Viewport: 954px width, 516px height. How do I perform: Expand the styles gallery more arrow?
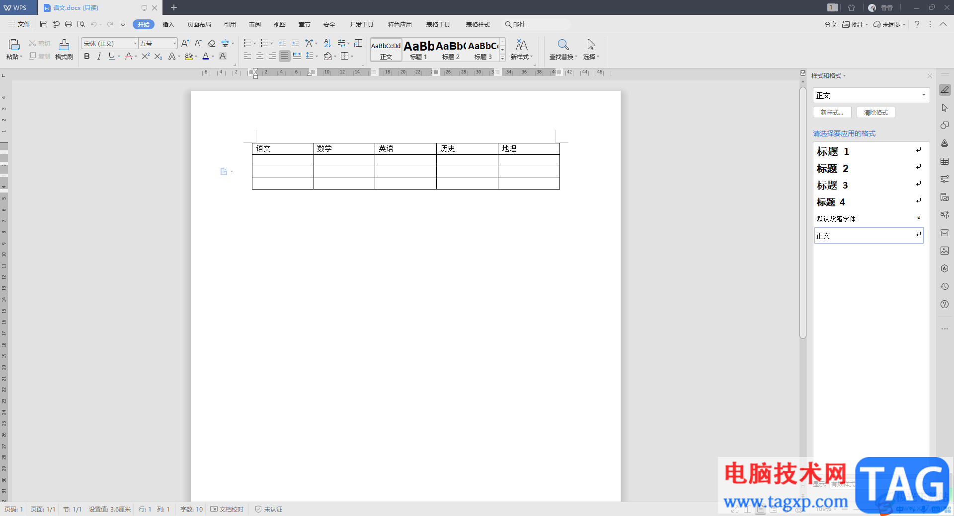click(x=502, y=58)
